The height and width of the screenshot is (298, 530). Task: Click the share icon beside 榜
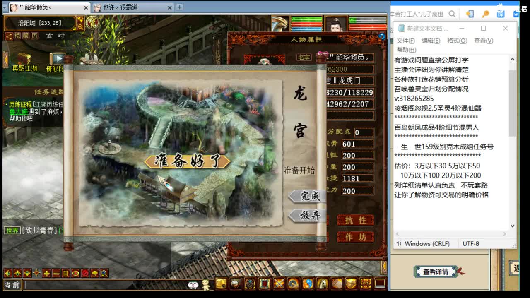click(8, 36)
